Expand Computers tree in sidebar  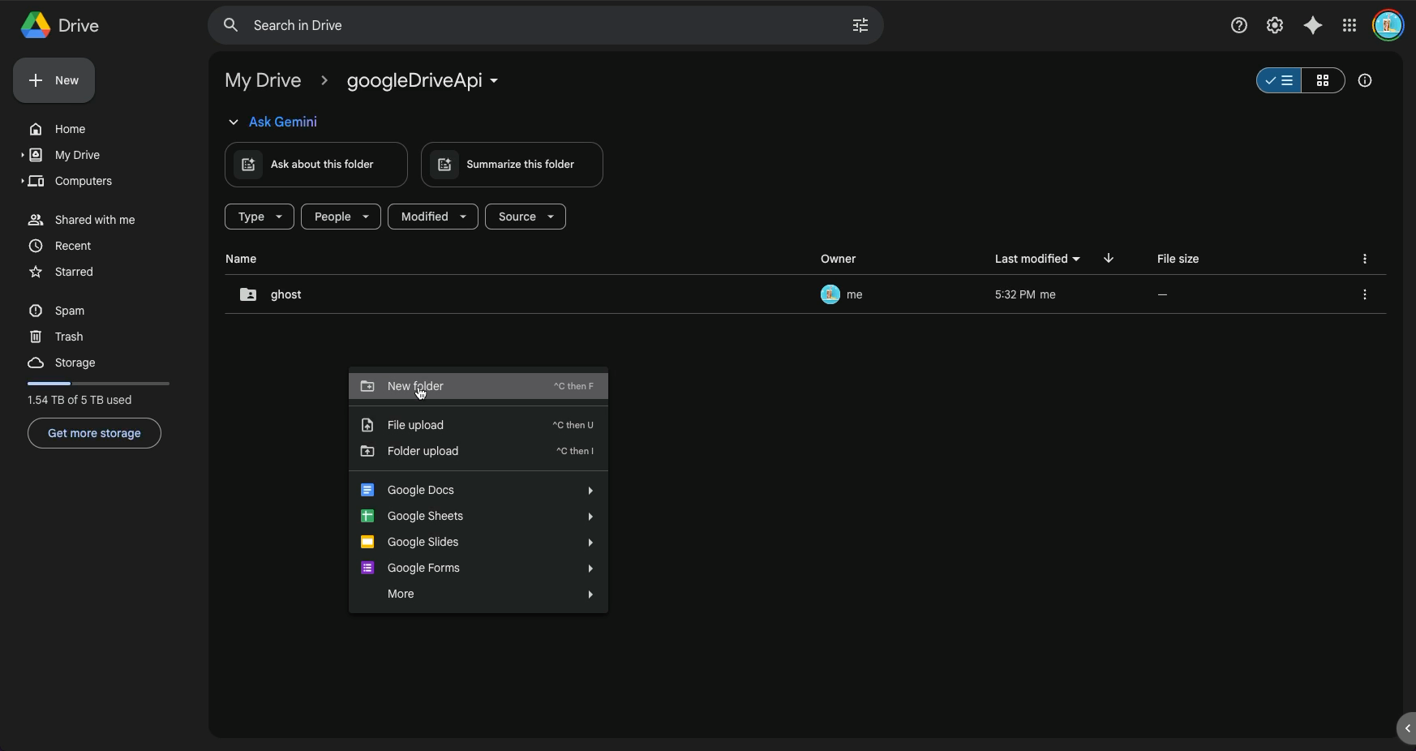pyautogui.click(x=23, y=181)
